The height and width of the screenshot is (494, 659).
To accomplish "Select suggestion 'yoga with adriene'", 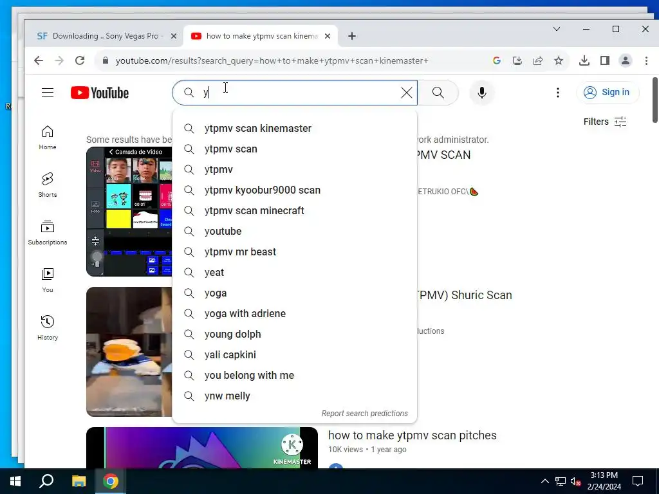I will tap(295, 313).
